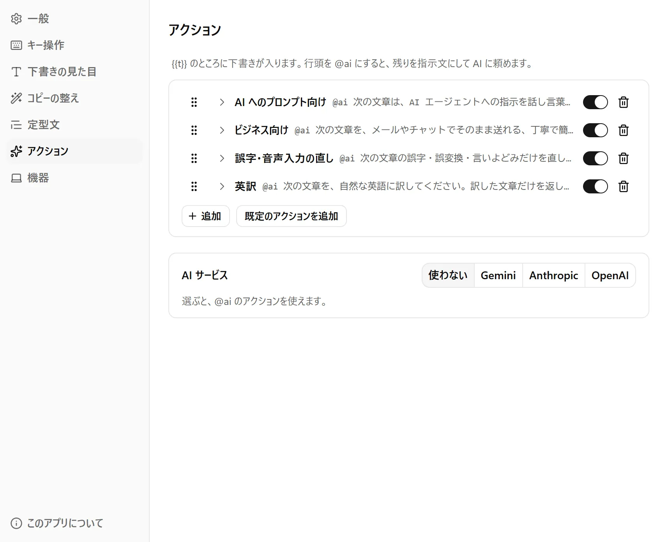Delete the 誤字・音声入力の直し action
The width and height of the screenshot is (668, 542).
624,158
